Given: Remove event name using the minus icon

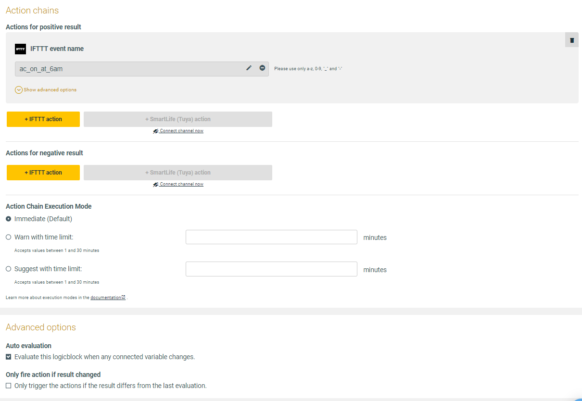Looking at the screenshot, I should point(262,68).
